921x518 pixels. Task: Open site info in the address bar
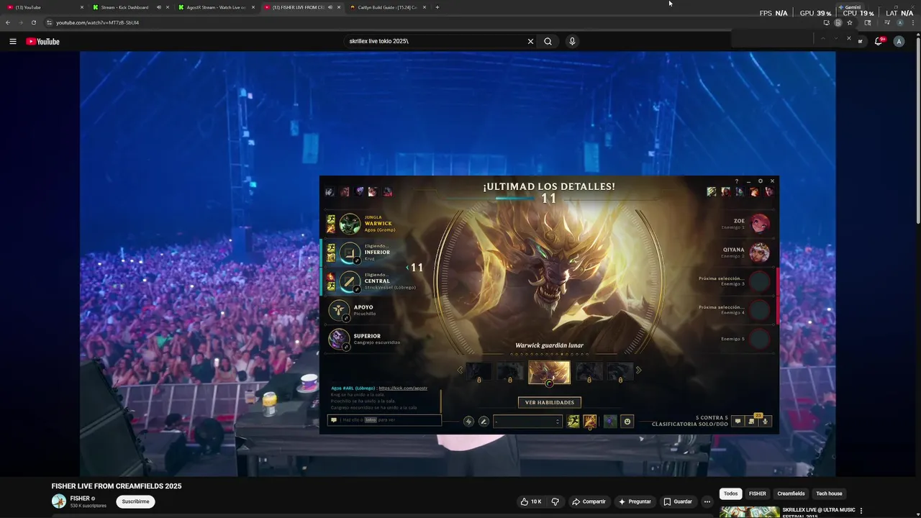point(48,22)
